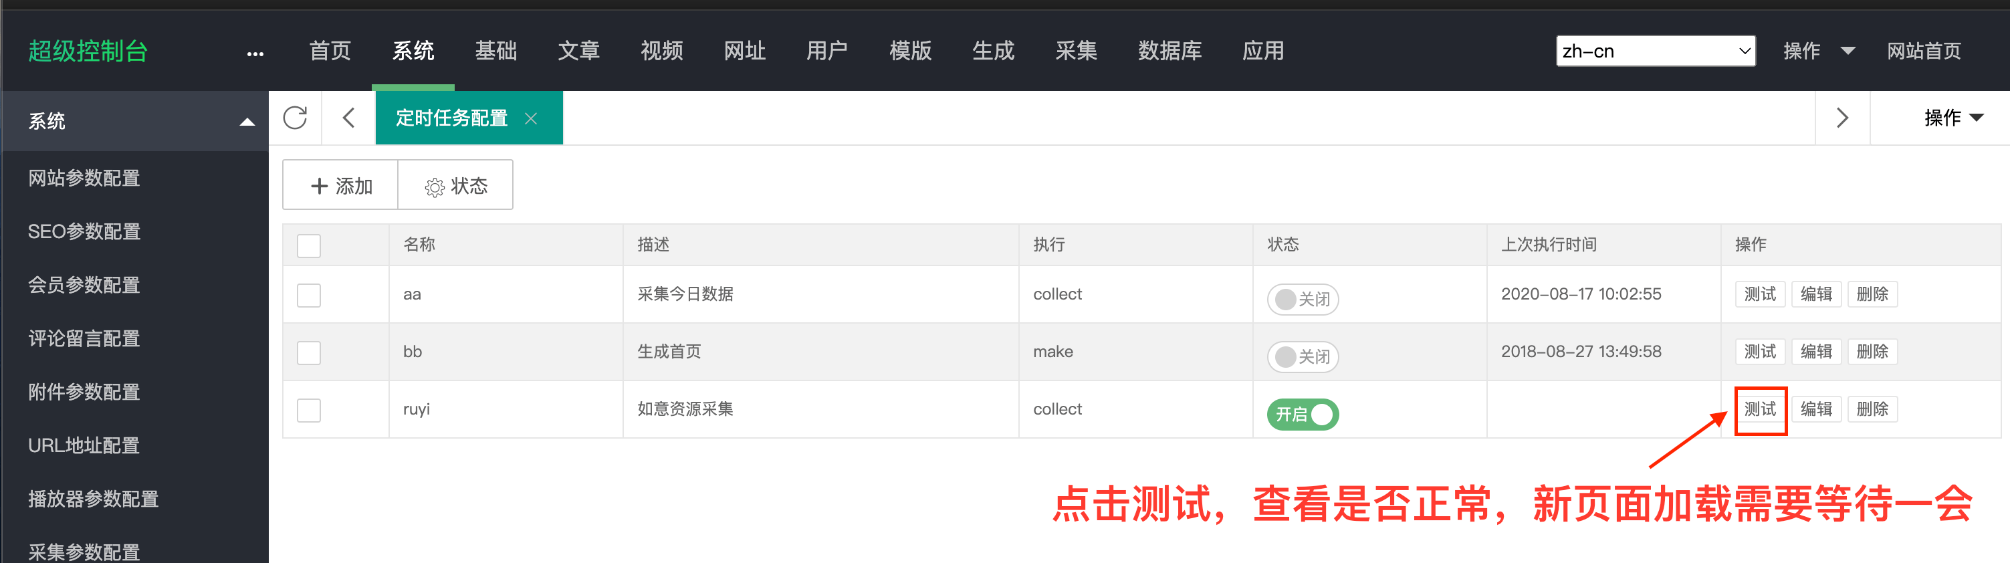Refresh the current tab content
This screenshot has width=2010, height=563.
coord(294,118)
